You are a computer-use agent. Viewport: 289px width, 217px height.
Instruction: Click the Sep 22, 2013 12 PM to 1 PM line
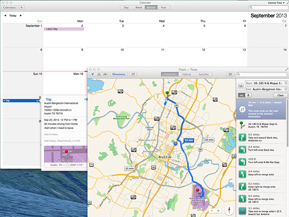click(61, 120)
